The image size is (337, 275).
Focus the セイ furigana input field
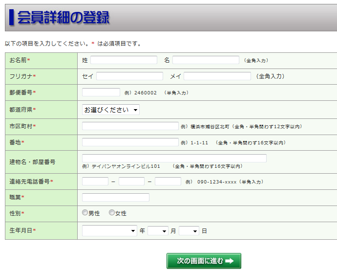pos(129,76)
